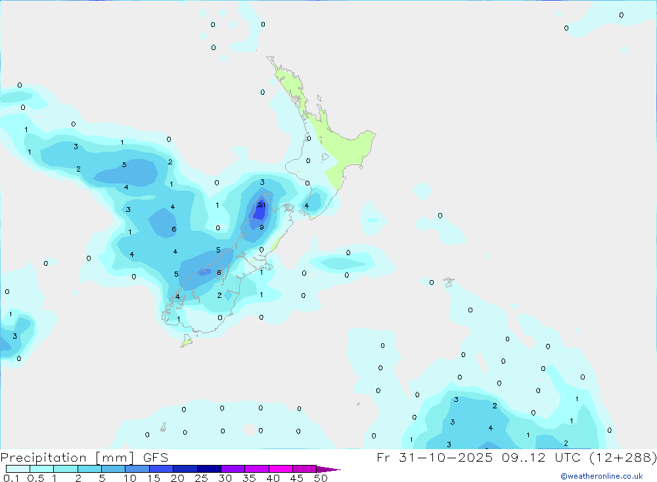The height and width of the screenshot is (482, 657).
Task: Pick the 30–35 mm violet legend swatch
Action: (x=233, y=469)
